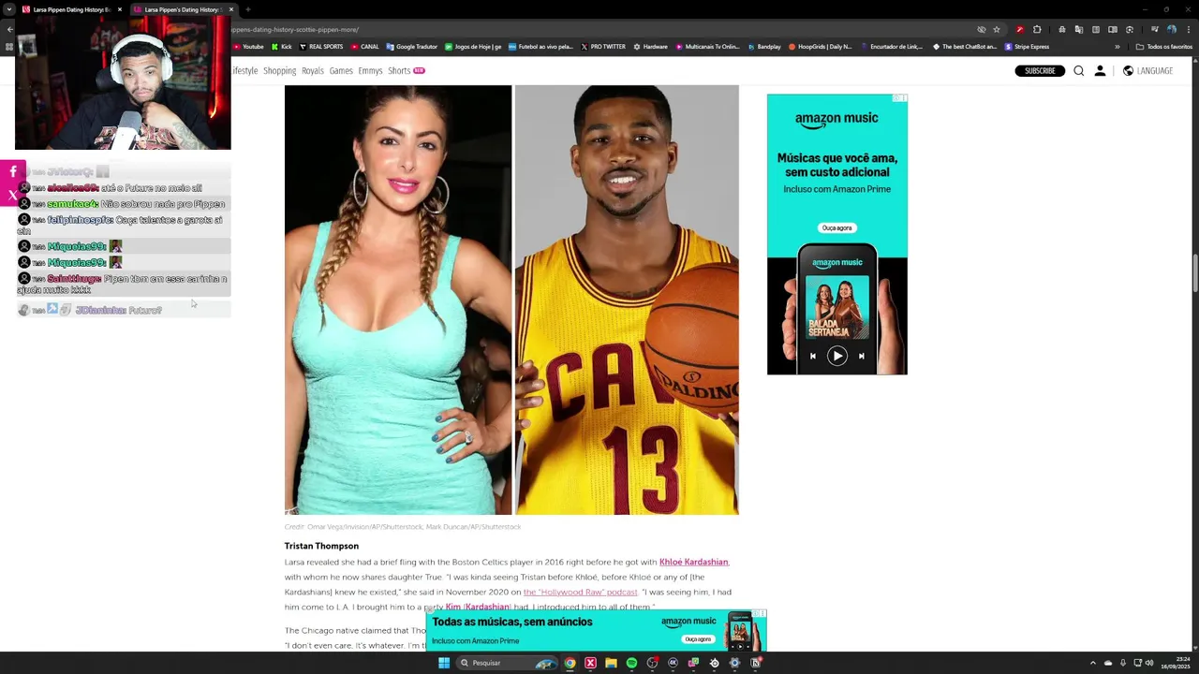
Task: Open the volume control in system tray
Action: click(x=1149, y=663)
